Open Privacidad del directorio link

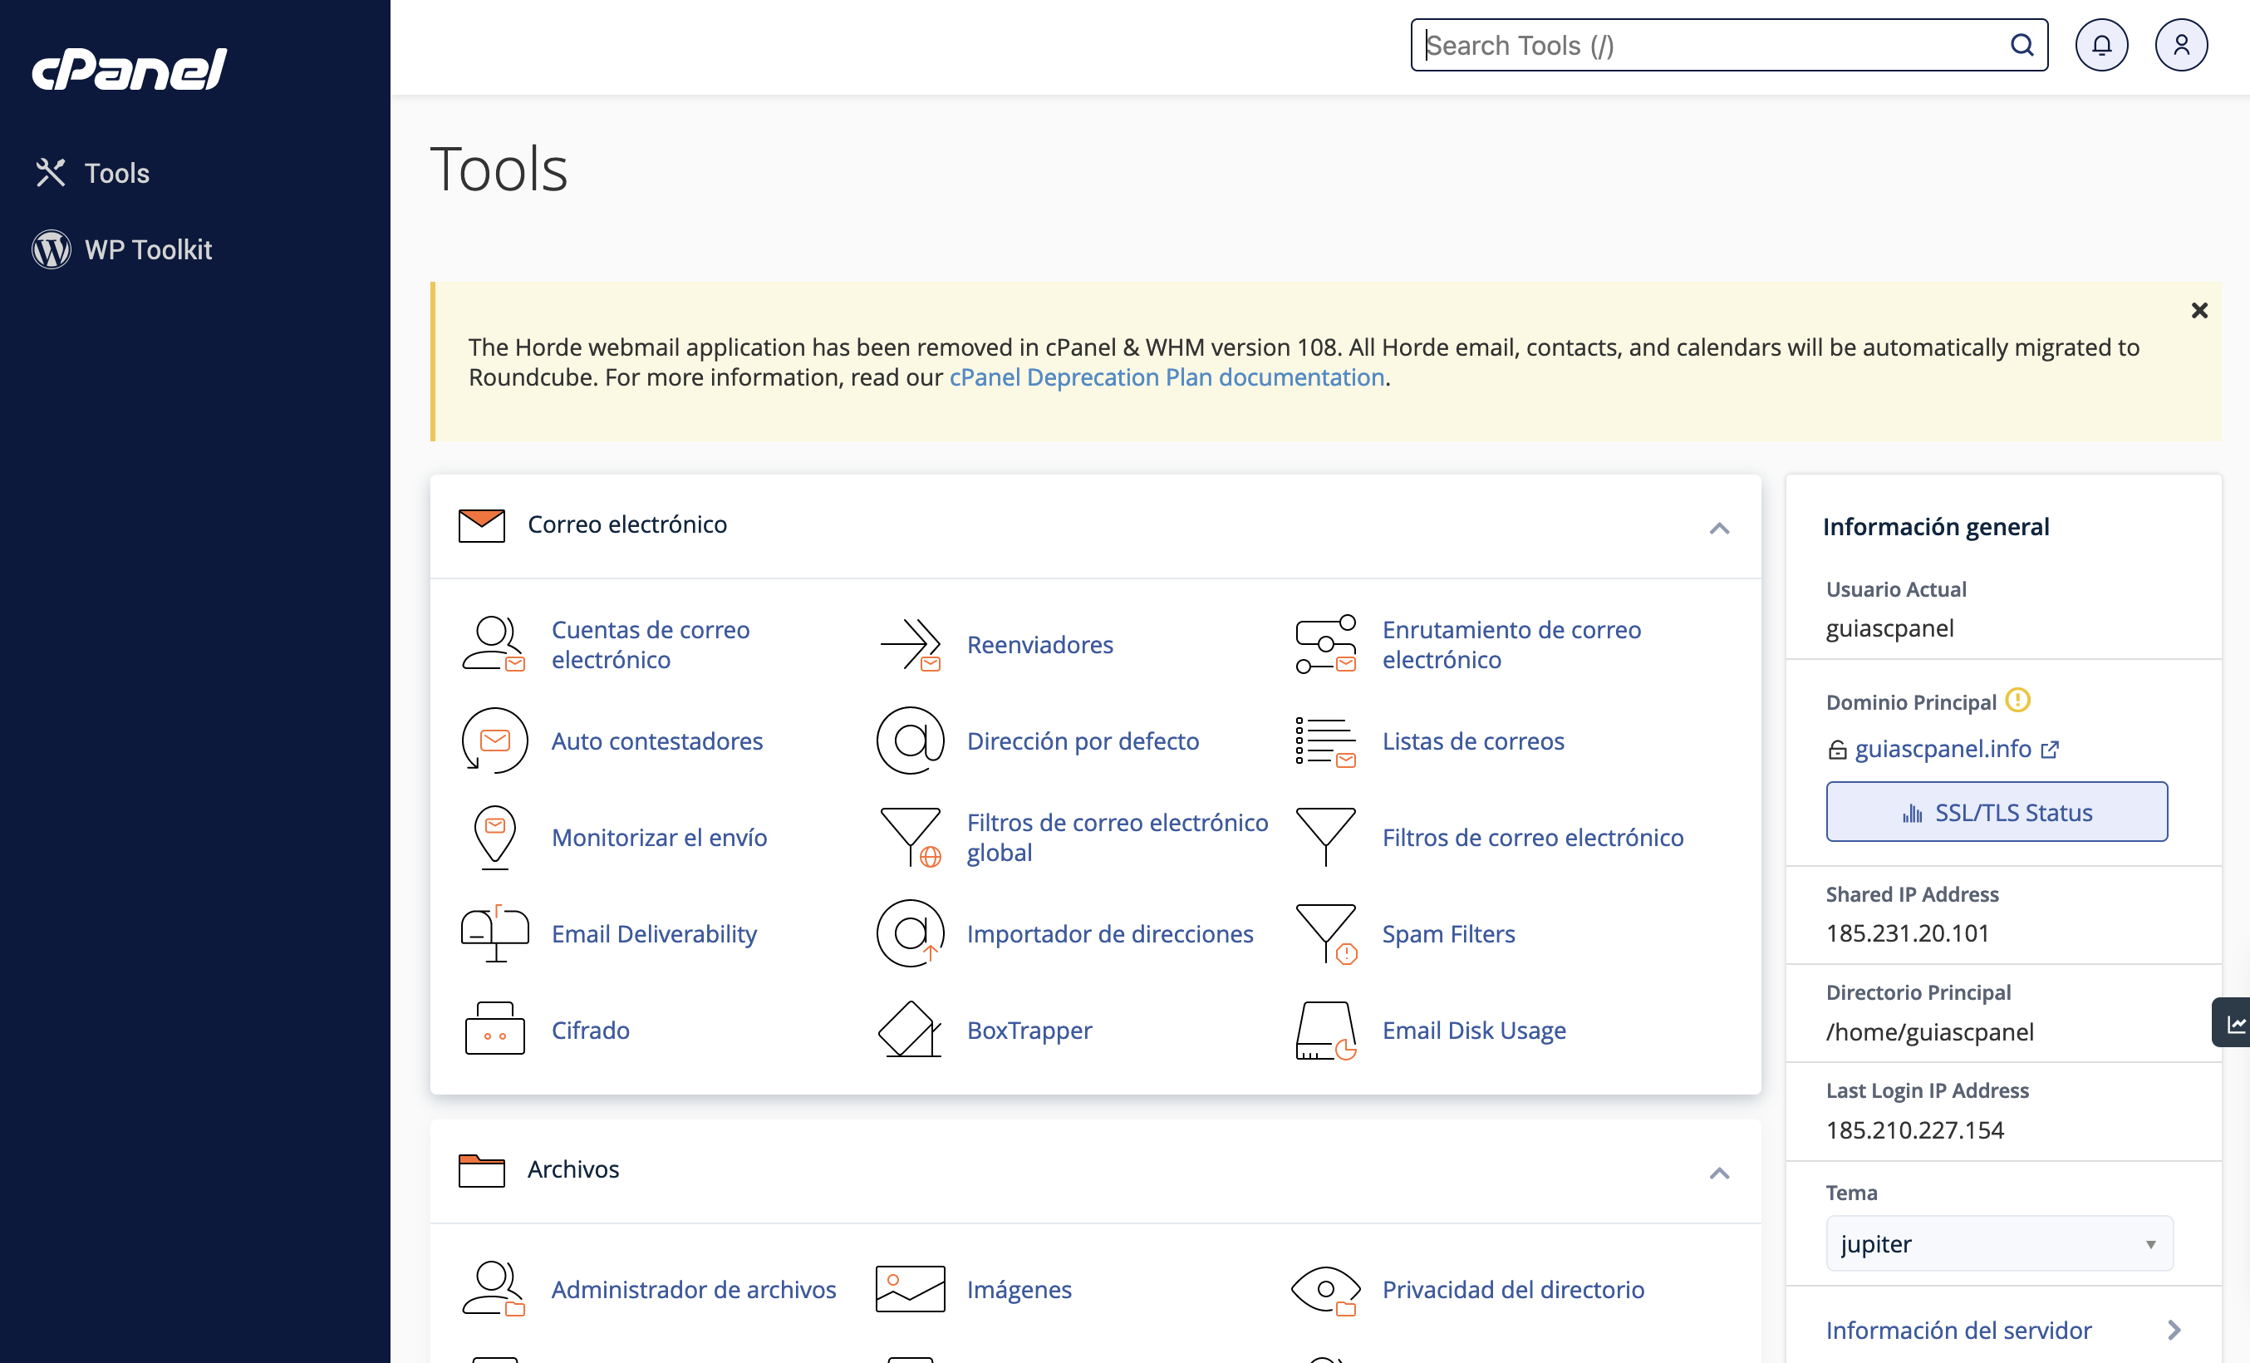click(x=1513, y=1289)
